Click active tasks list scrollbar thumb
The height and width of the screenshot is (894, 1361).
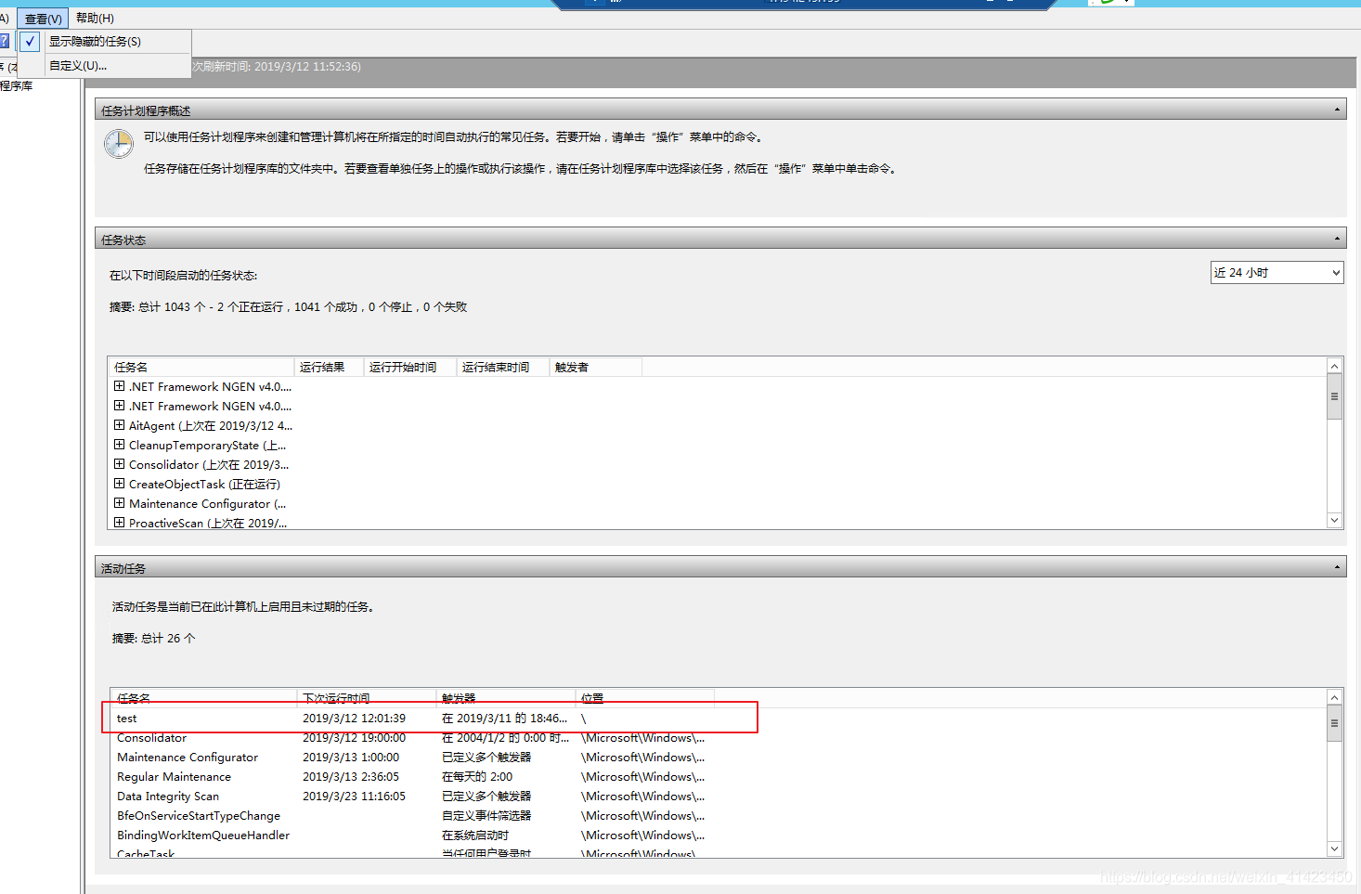coord(1334,723)
